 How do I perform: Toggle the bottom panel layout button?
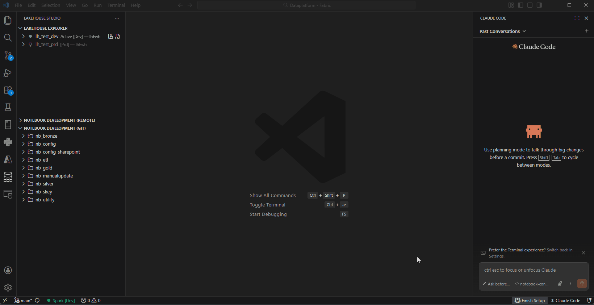(530, 5)
